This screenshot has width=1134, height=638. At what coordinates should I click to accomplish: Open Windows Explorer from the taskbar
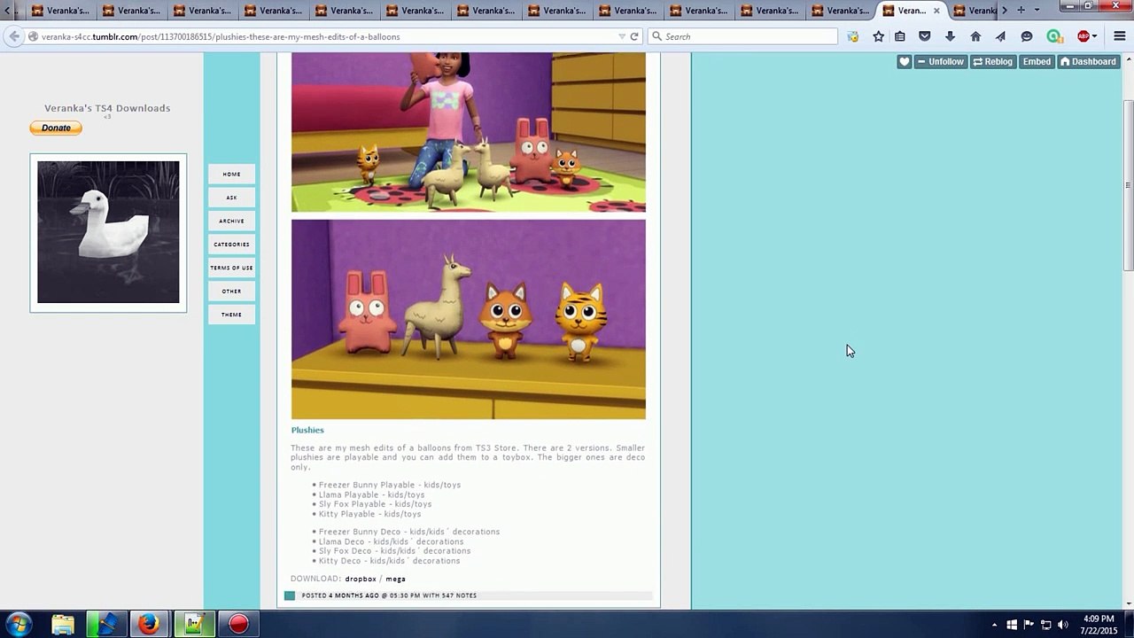(63, 625)
